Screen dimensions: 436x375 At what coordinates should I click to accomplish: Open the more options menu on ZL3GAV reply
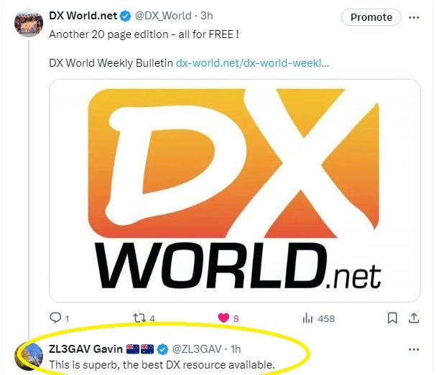[414, 349]
